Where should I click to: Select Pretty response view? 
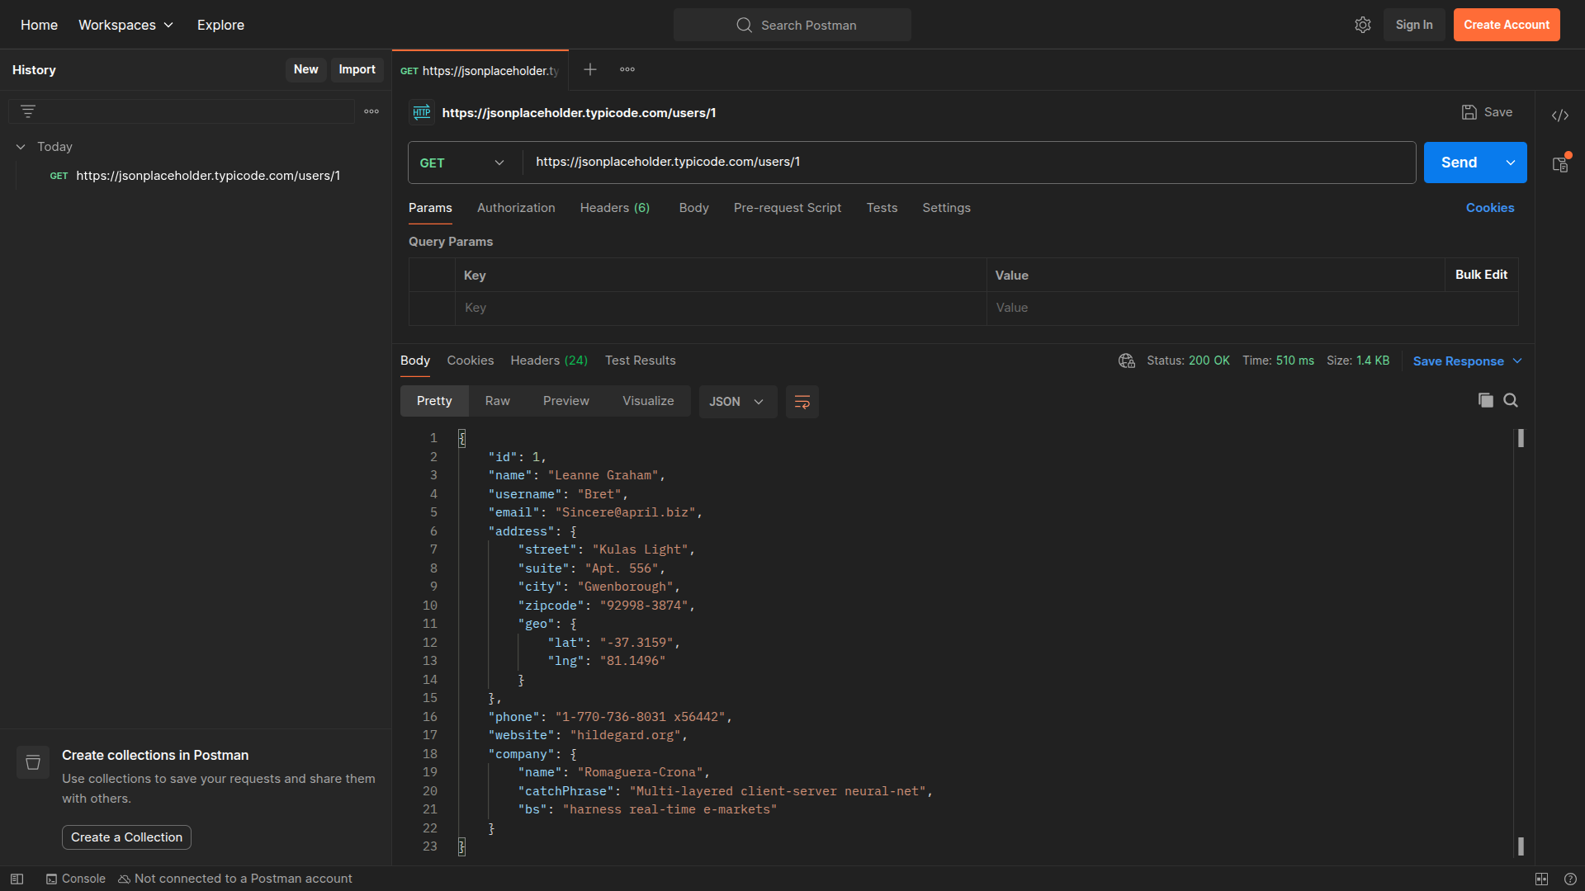coord(434,401)
